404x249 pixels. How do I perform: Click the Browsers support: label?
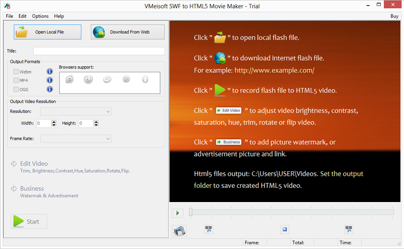(76, 67)
